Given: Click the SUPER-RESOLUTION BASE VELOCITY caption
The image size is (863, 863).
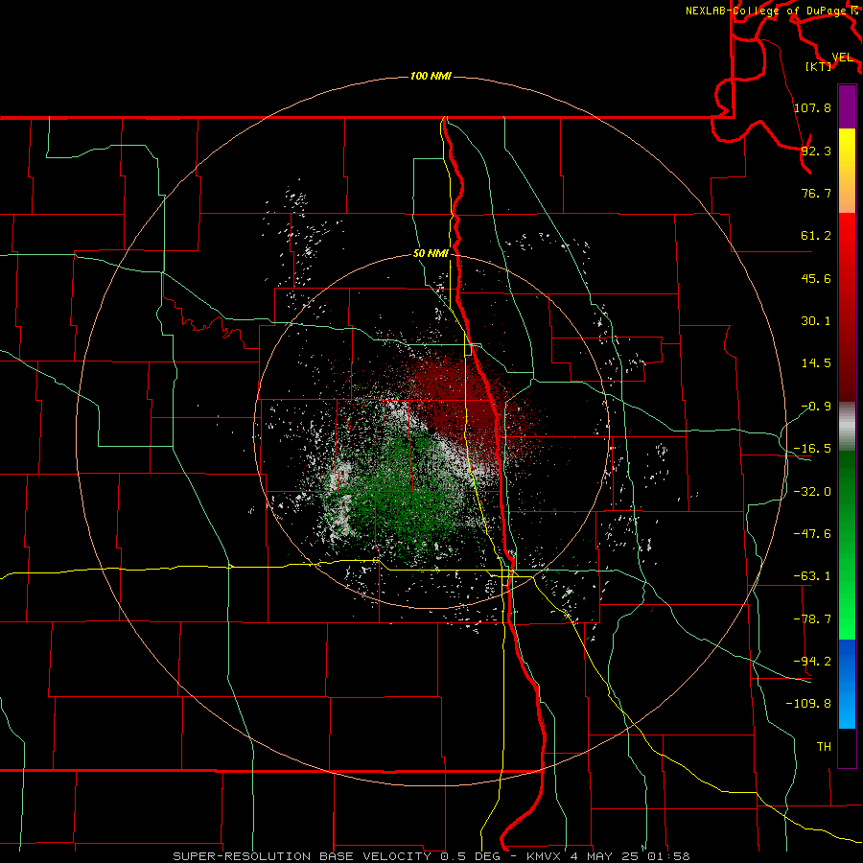Looking at the screenshot, I should click(302, 856).
